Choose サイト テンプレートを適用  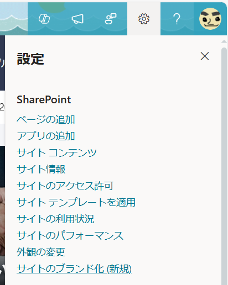pyautogui.click(x=76, y=202)
